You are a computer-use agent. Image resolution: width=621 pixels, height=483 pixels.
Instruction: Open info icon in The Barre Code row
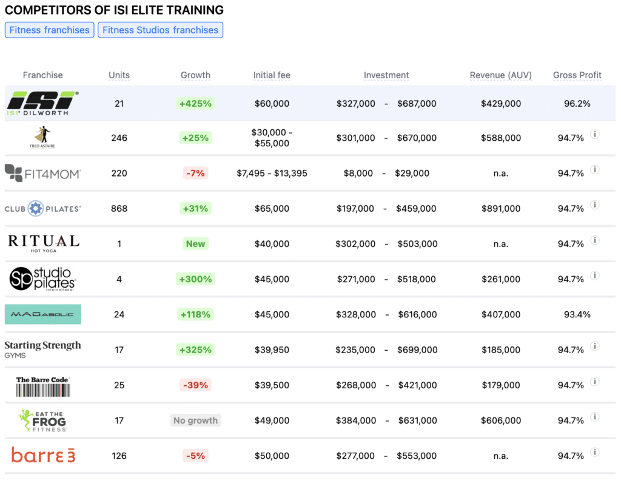(594, 382)
